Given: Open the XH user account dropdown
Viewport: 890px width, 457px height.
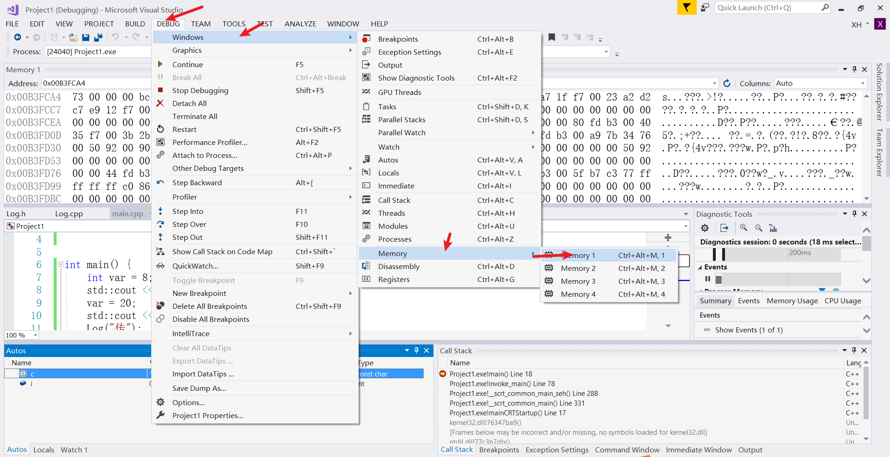Looking at the screenshot, I should point(860,25).
